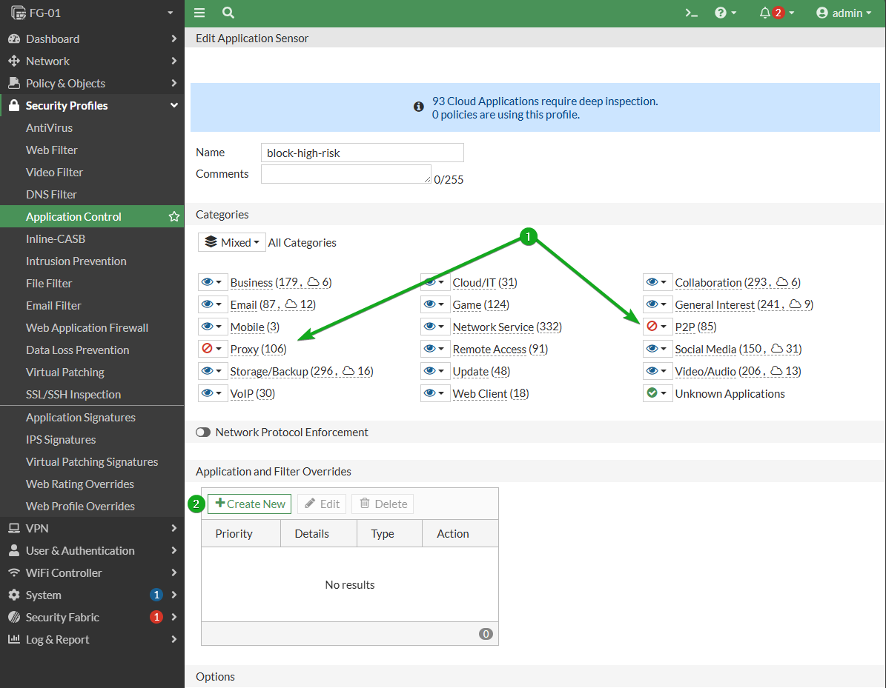Click the Application Control favorite star
The image size is (886, 688).
pyautogui.click(x=174, y=217)
